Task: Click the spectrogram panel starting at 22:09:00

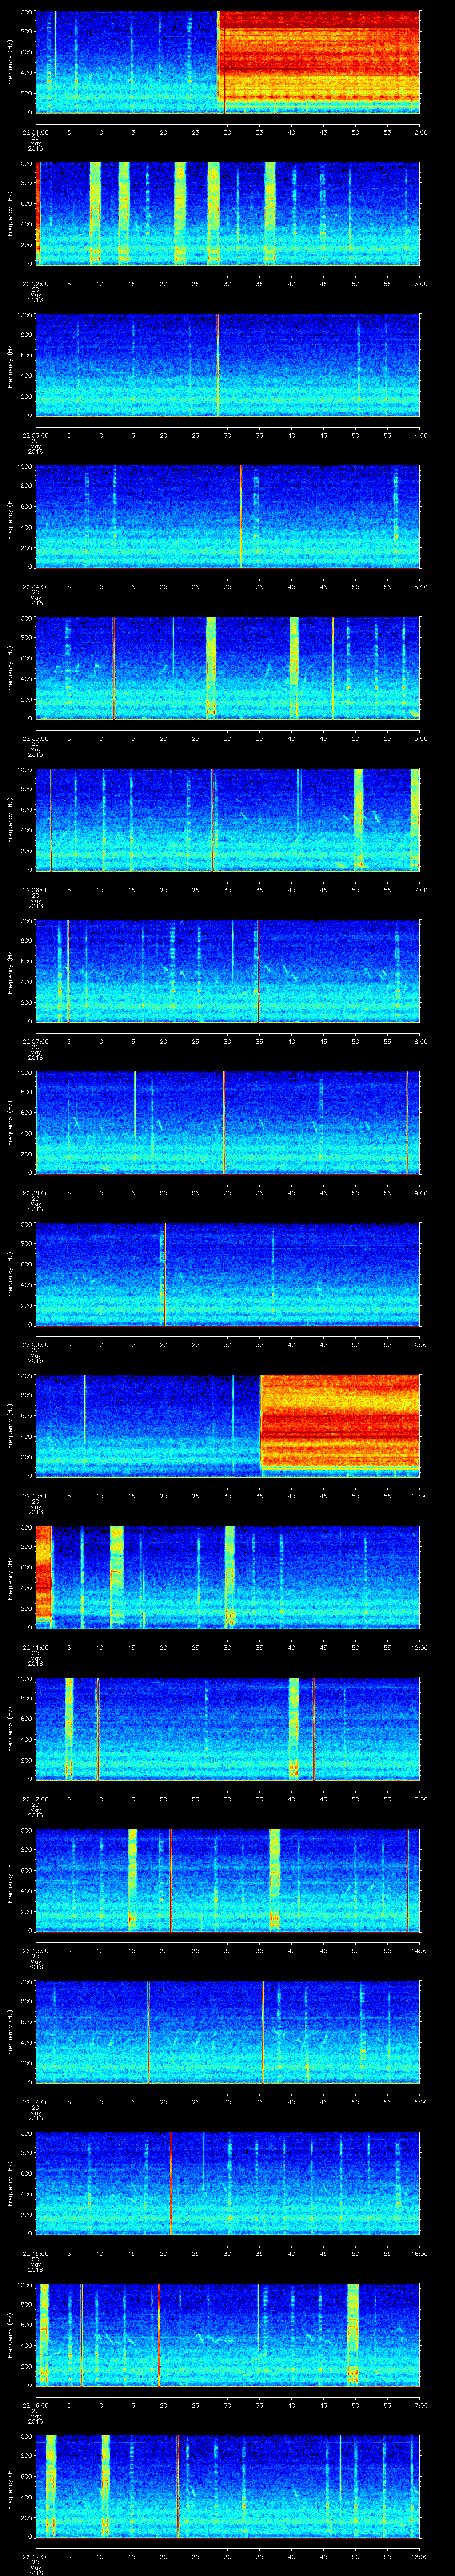Action: click(228, 1274)
